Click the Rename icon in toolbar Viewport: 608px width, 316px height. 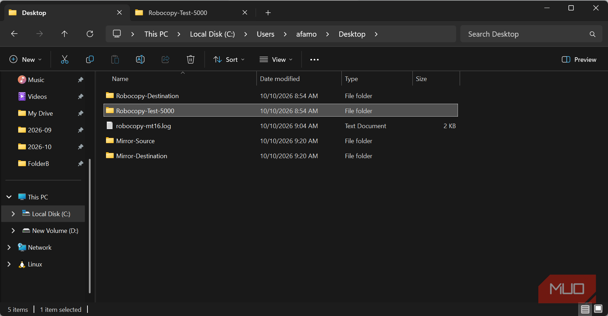pos(140,59)
